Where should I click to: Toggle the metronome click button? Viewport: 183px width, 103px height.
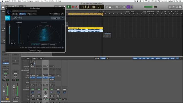click(132, 7)
